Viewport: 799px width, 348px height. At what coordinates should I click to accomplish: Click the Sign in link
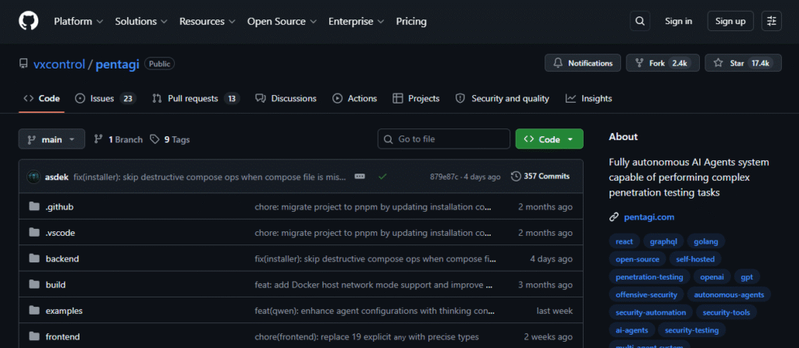click(678, 21)
